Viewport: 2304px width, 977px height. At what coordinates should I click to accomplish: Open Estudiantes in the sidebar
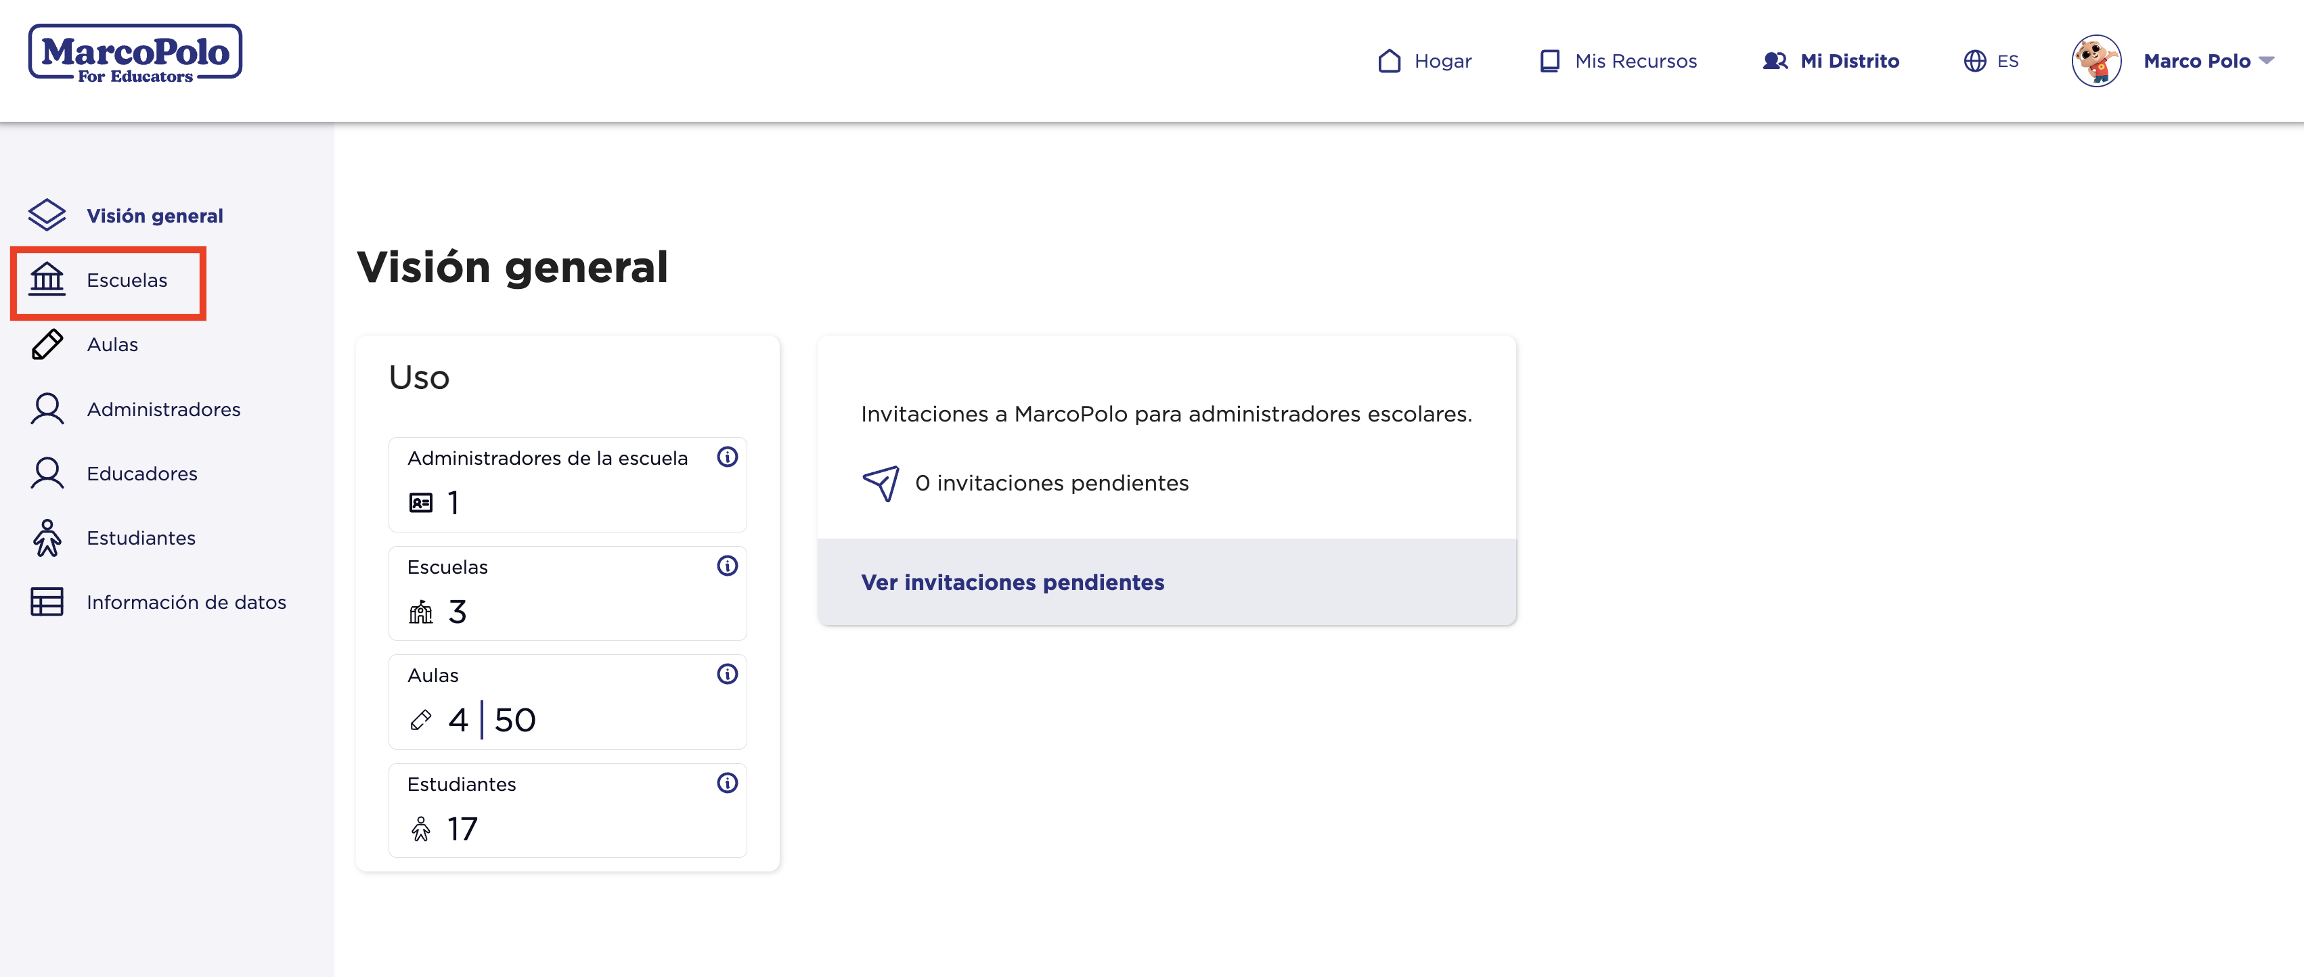click(141, 537)
